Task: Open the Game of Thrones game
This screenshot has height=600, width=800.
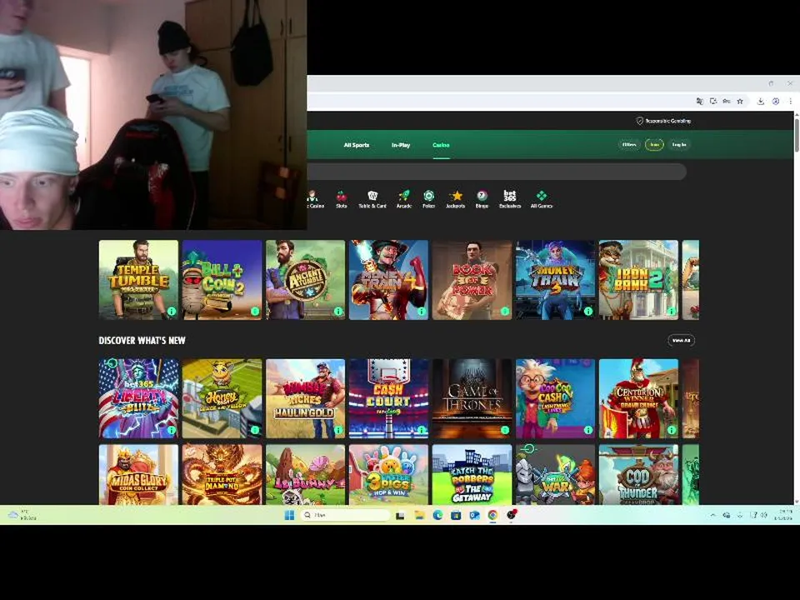Action: pyautogui.click(x=472, y=398)
